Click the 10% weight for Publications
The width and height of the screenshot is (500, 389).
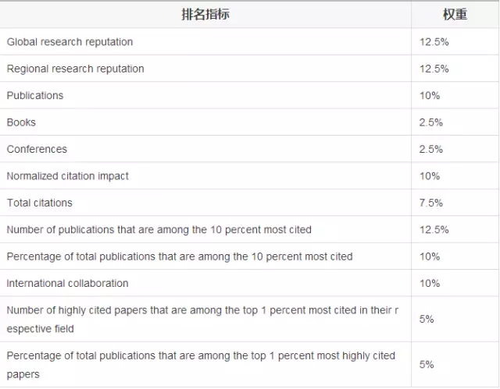coord(430,96)
